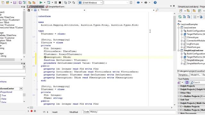Click the Project Manager collapse all icon

(x=189, y=17)
